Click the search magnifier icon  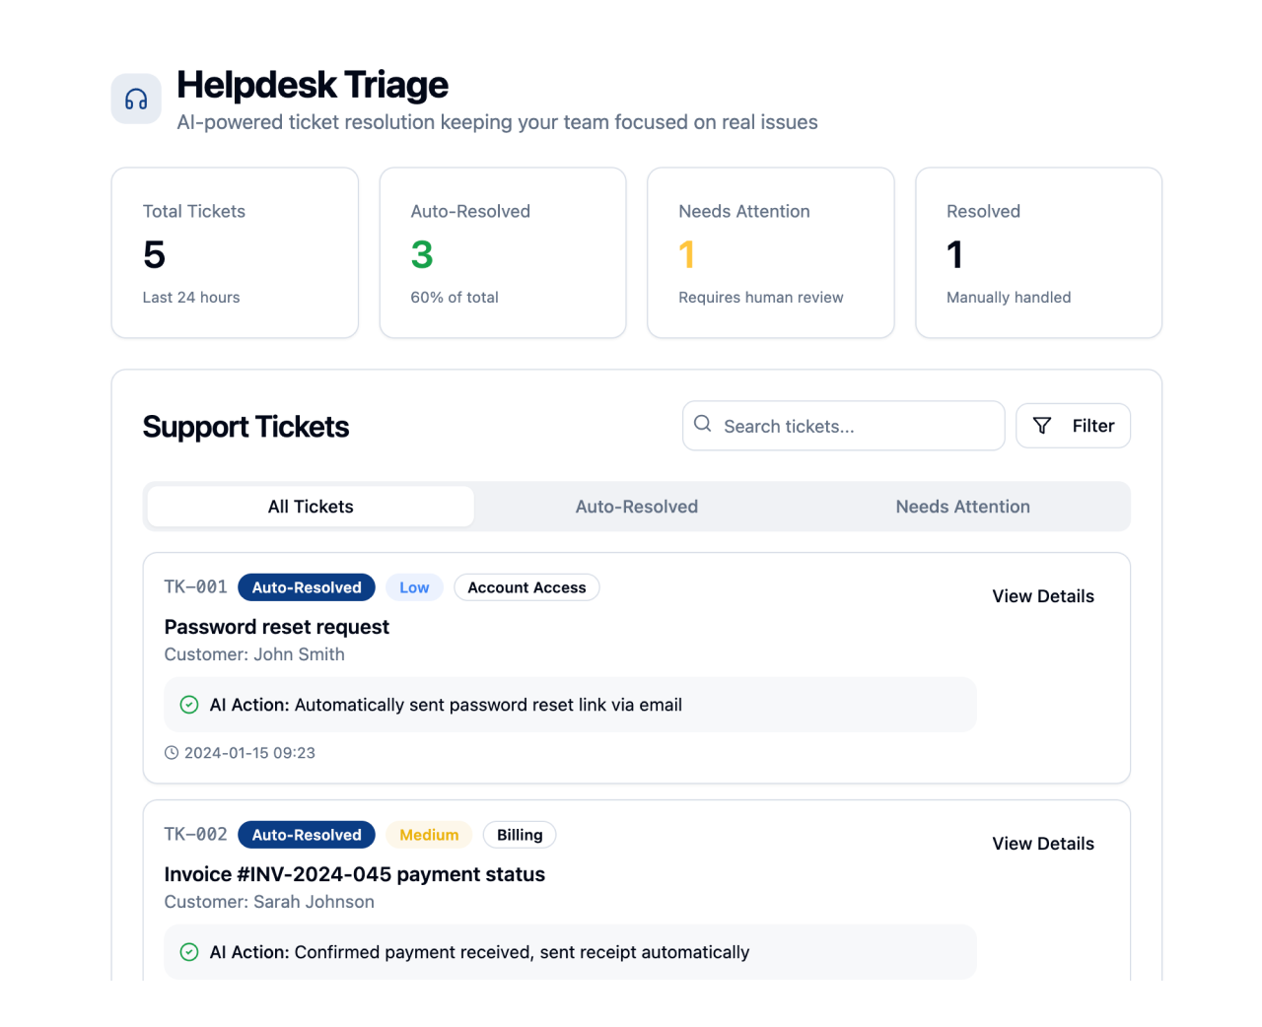[x=702, y=424]
